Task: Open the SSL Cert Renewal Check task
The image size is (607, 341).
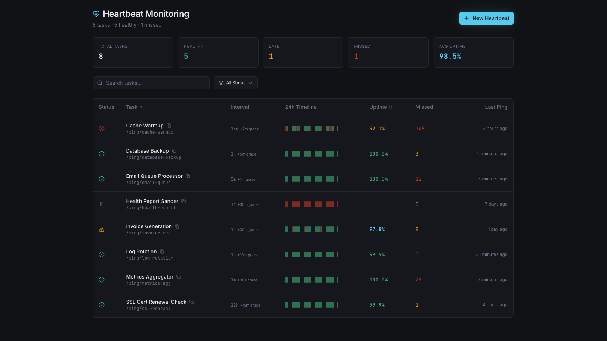Action: [x=156, y=302]
